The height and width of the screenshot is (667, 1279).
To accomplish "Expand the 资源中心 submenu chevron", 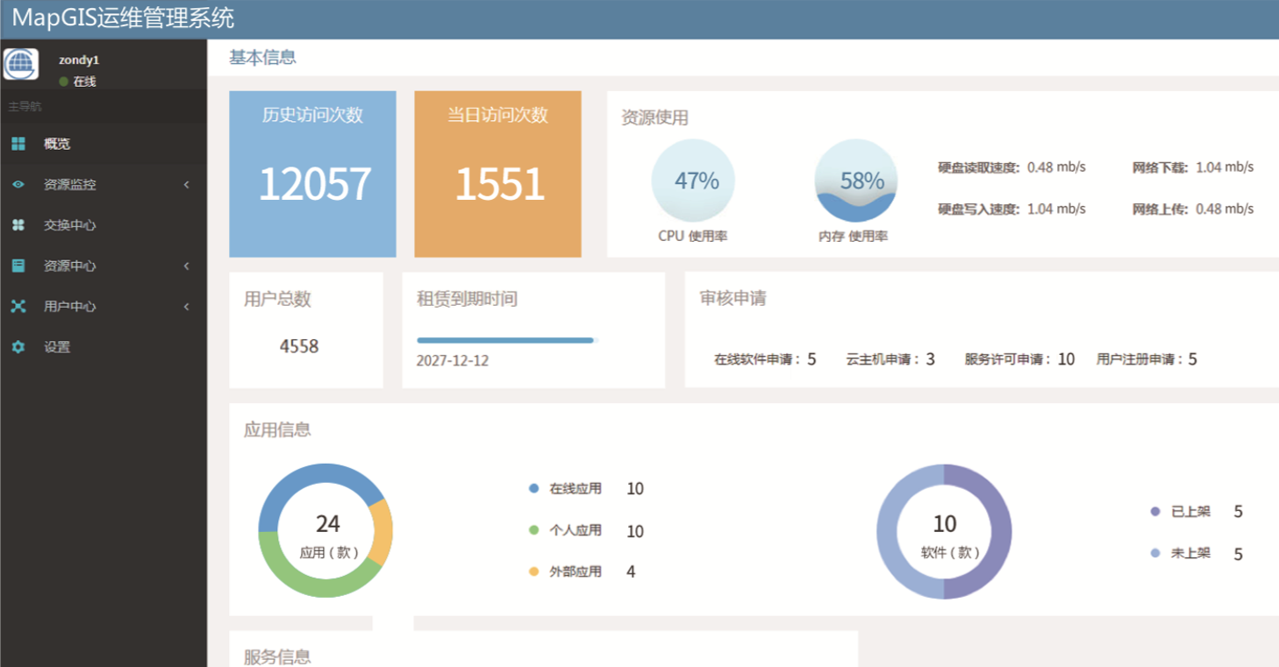I will pyautogui.click(x=187, y=266).
